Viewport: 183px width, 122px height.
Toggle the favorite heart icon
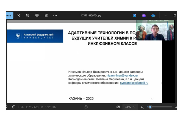[x=7, y=107]
